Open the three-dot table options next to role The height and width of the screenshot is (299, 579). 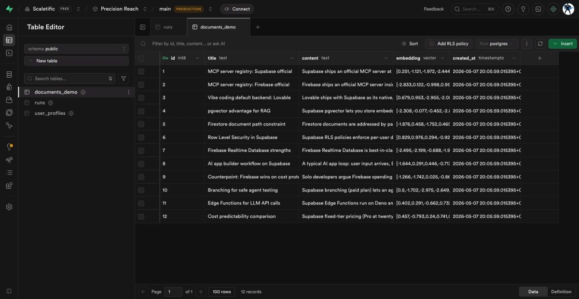coord(527,43)
